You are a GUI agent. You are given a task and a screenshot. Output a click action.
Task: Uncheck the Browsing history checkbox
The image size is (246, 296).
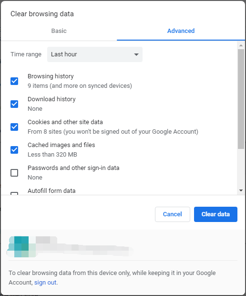tap(14, 81)
